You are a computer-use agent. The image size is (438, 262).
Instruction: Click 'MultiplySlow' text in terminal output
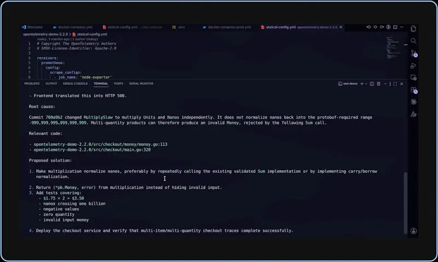pos(98,117)
